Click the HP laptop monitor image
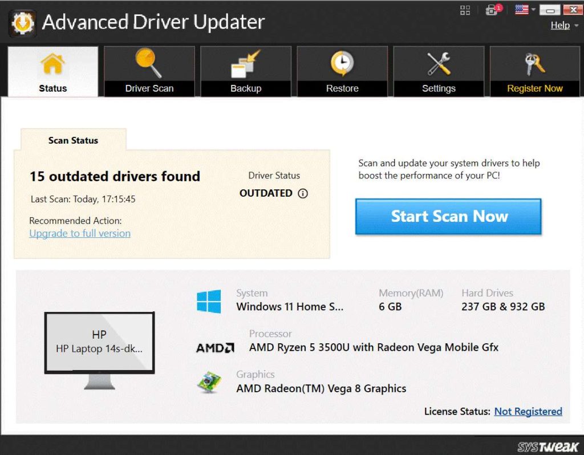This screenshot has width=584, height=455. (x=99, y=350)
